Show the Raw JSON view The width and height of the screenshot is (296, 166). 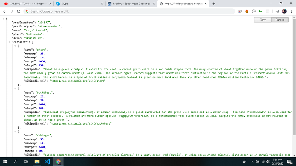pos(263,20)
